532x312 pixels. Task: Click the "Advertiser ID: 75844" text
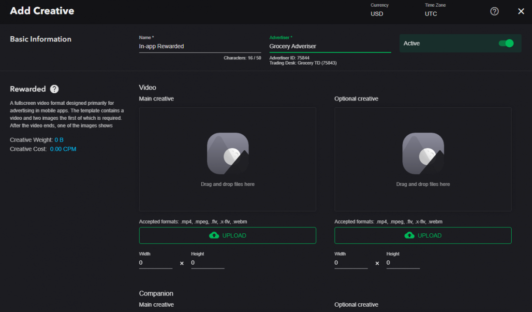tap(289, 58)
